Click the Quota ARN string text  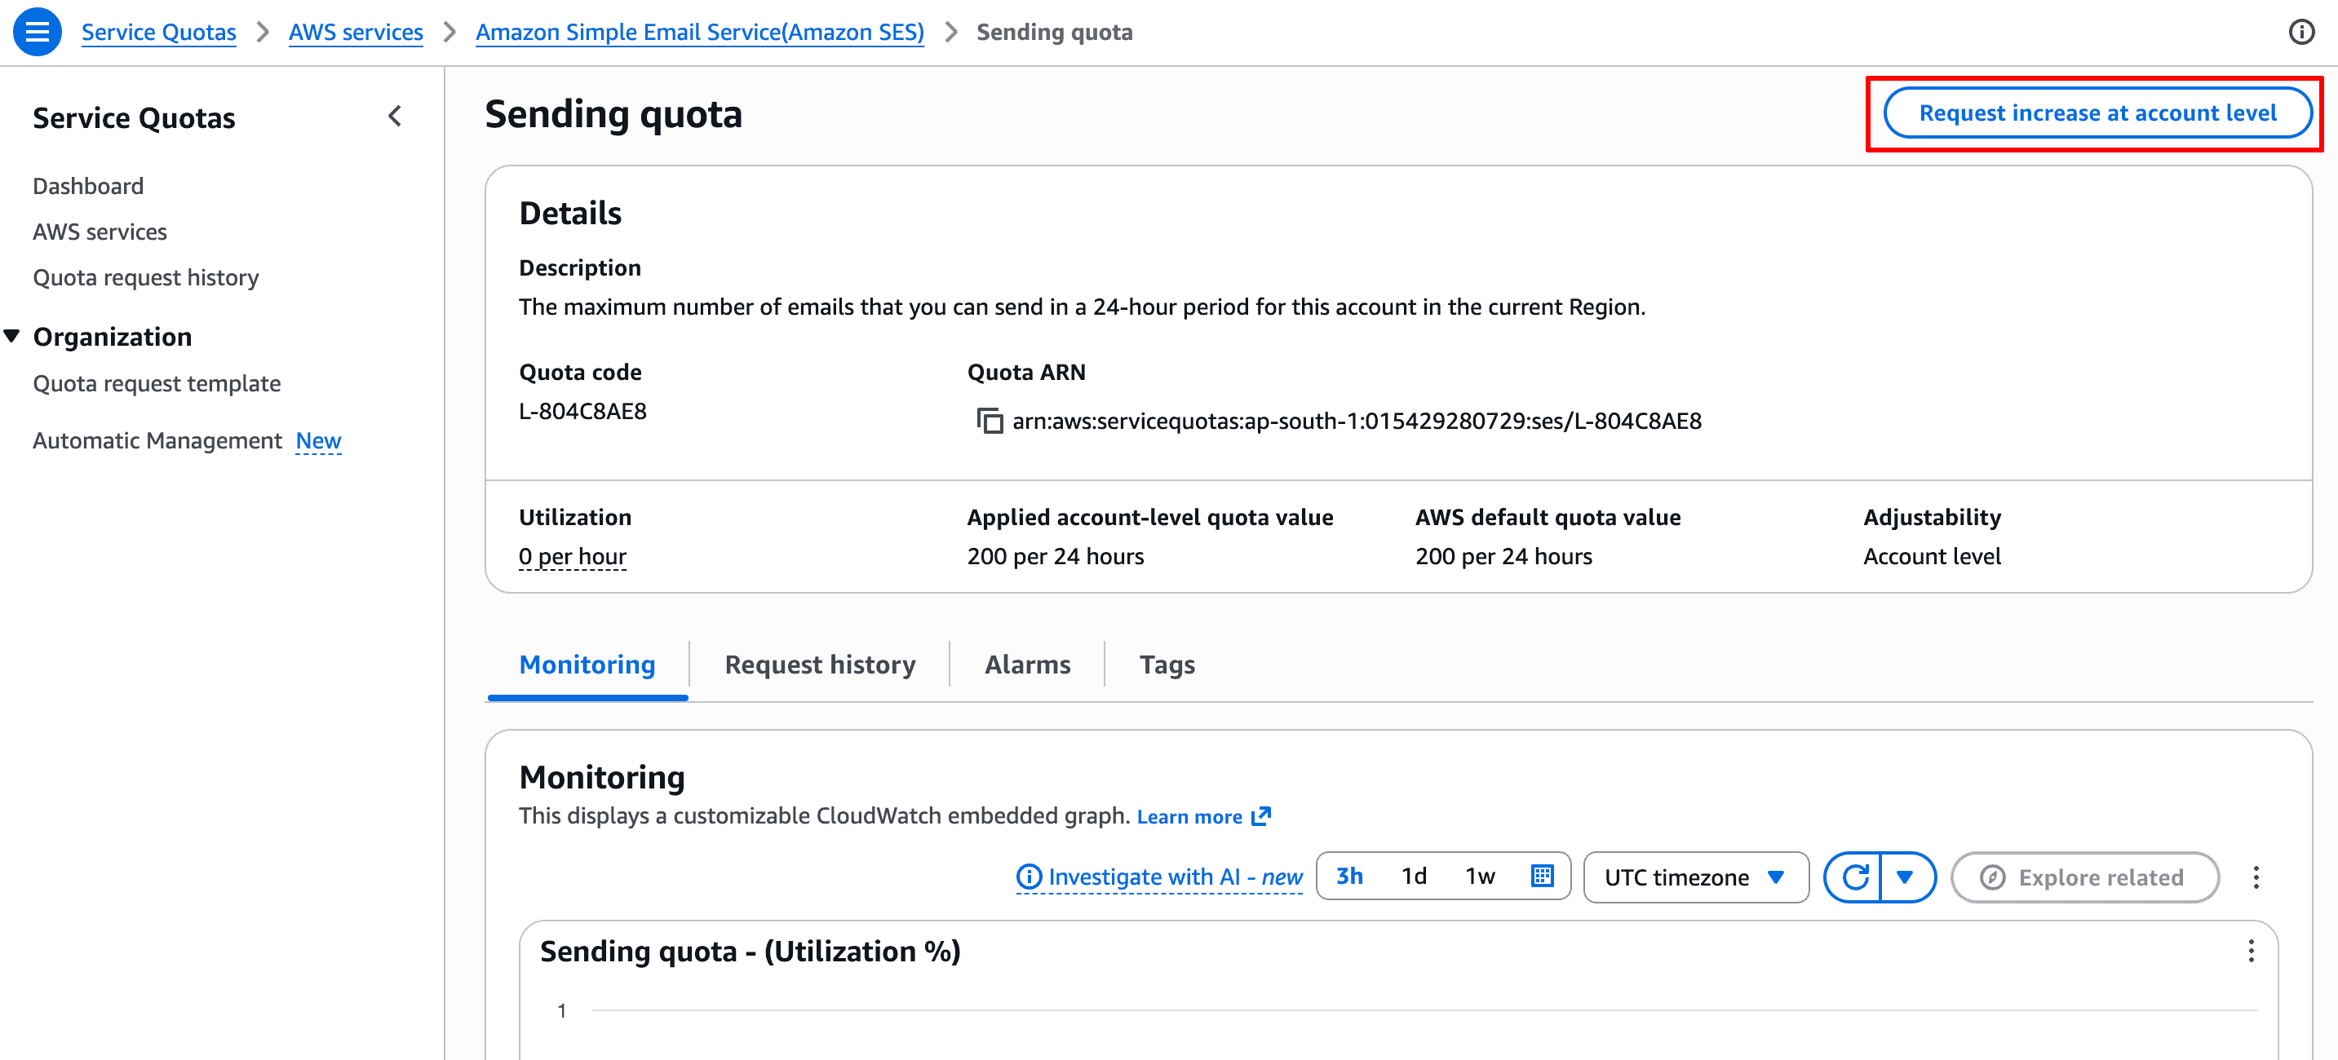point(1357,421)
